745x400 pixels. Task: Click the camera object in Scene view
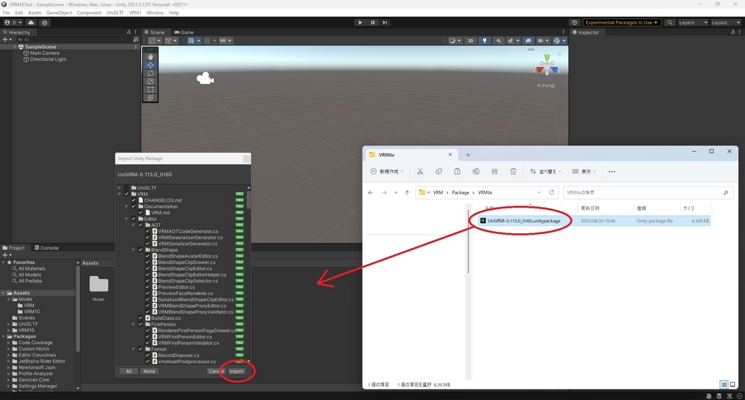(205, 79)
